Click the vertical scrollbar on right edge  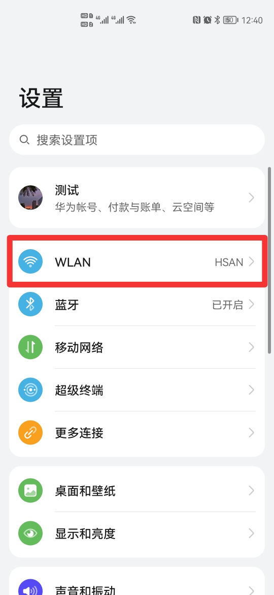(269, 260)
